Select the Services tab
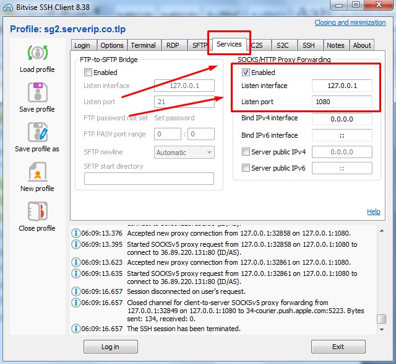This screenshot has height=364, width=396. coord(230,44)
